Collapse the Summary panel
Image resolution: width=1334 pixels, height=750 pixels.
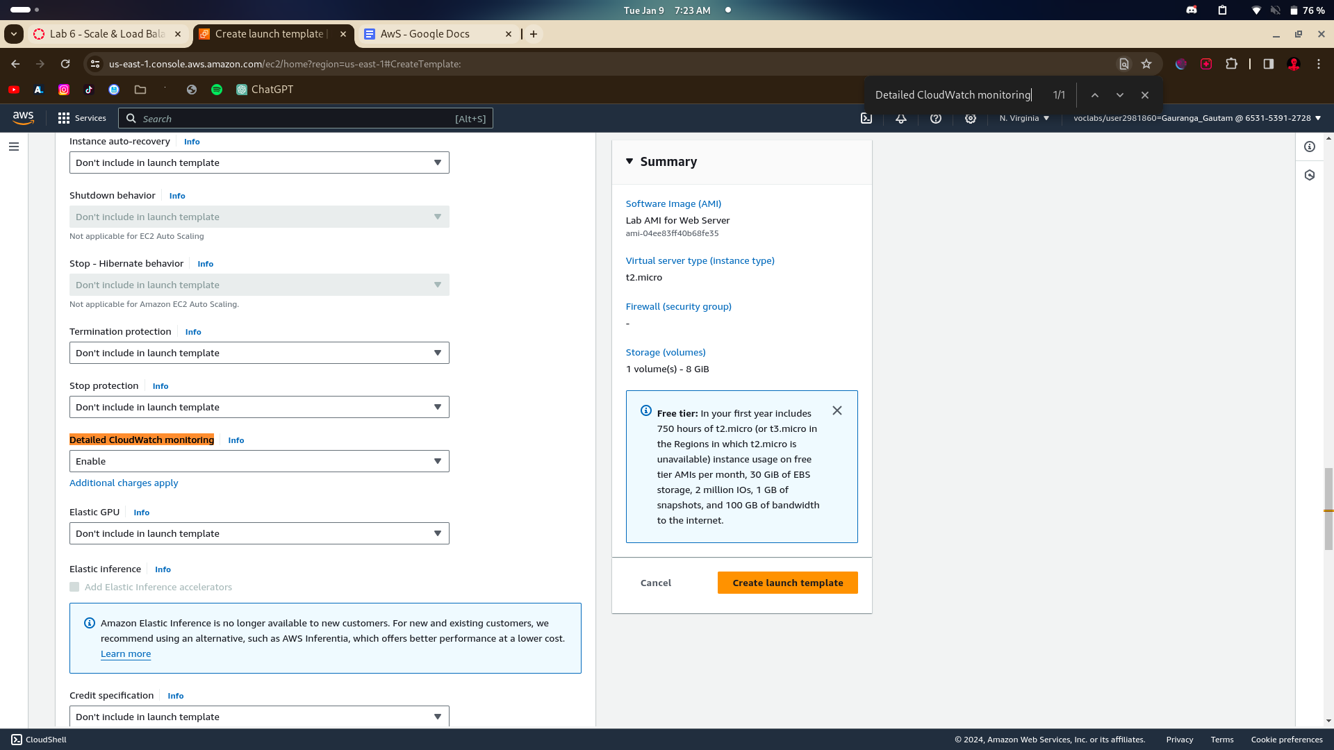[629, 161]
